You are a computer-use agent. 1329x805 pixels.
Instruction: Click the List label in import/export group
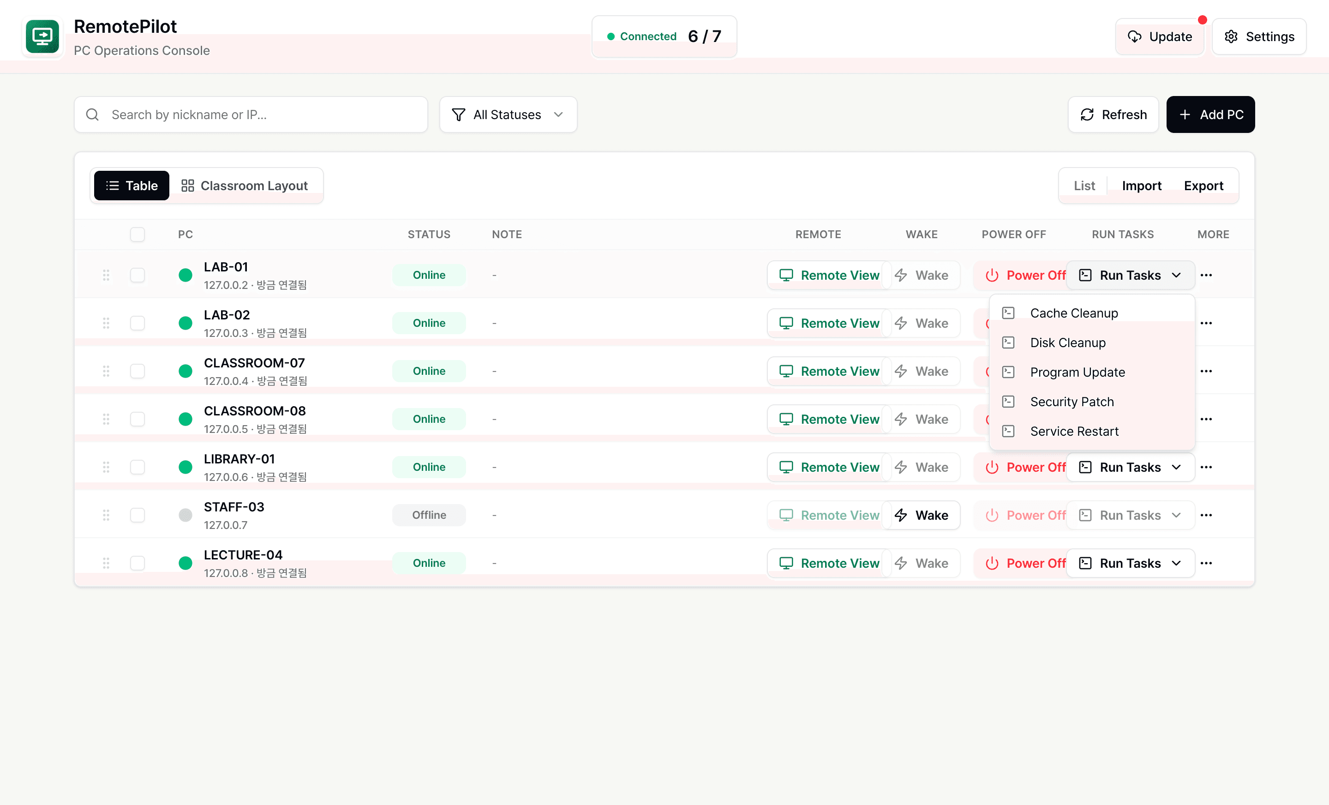pyautogui.click(x=1084, y=186)
